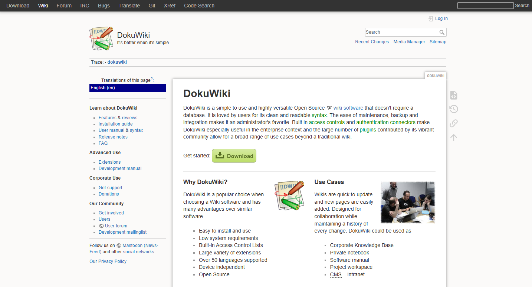Open Translate in the top bar
532x287 pixels.
click(x=129, y=6)
